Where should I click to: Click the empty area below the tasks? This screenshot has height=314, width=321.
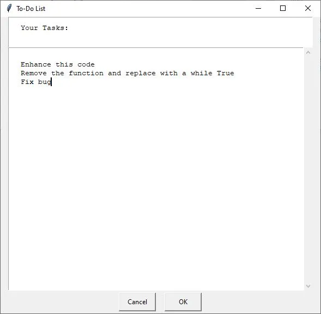(155, 184)
